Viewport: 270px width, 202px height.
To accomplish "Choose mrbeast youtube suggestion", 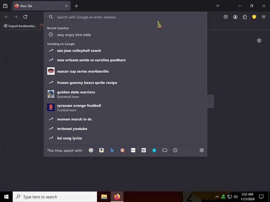I will (125, 129).
